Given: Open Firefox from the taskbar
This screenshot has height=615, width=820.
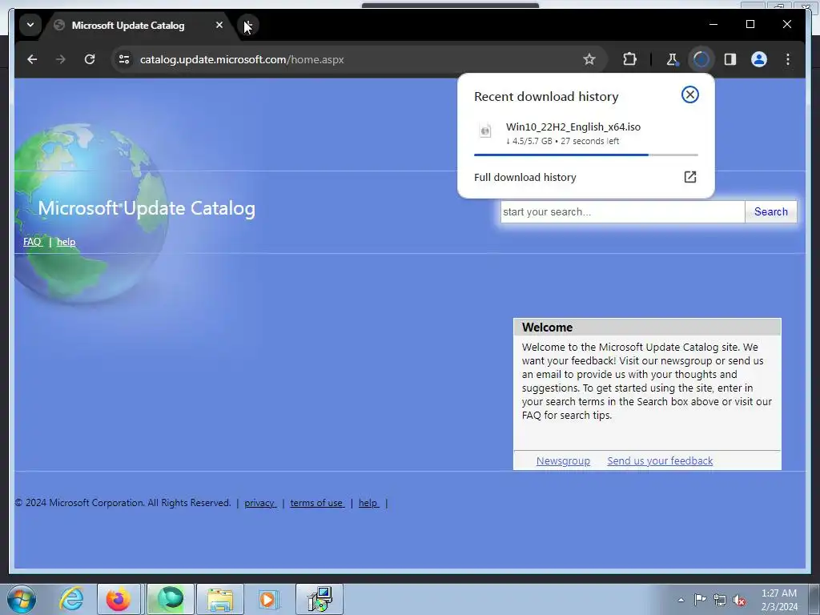Looking at the screenshot, I should click(x=119, y=599).
